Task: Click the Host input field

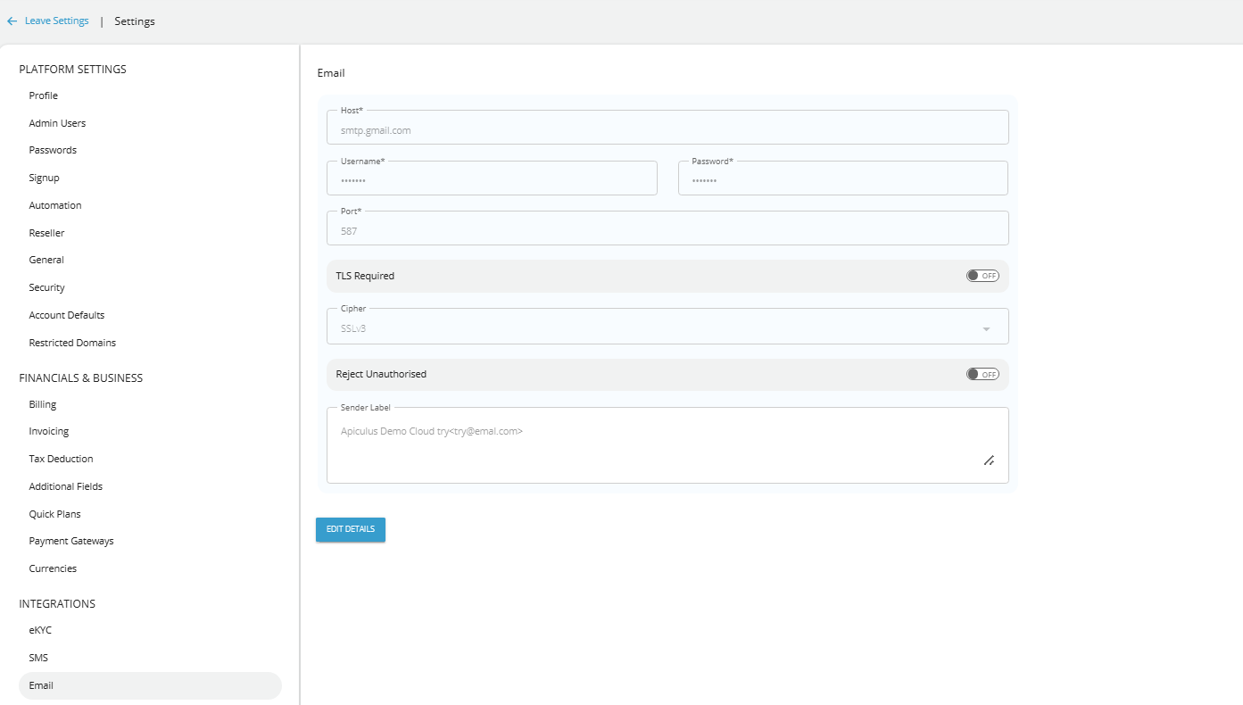Action: 667,129
